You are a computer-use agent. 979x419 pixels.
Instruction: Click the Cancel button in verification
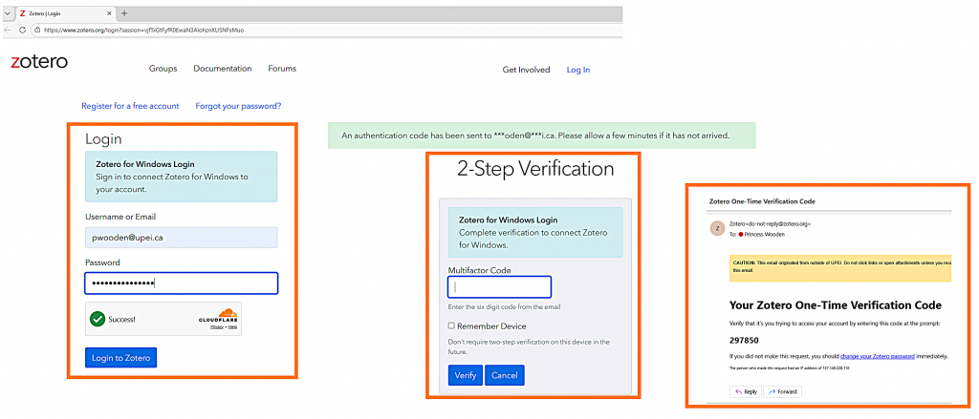(504, 375)
